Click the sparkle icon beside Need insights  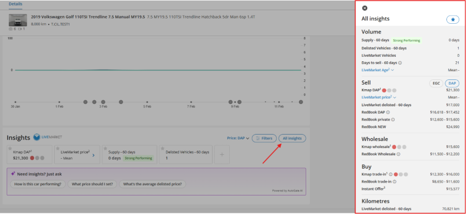click(x=13, y=174)
